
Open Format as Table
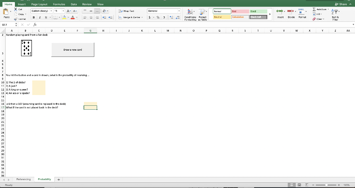click(x=202, y=15)
